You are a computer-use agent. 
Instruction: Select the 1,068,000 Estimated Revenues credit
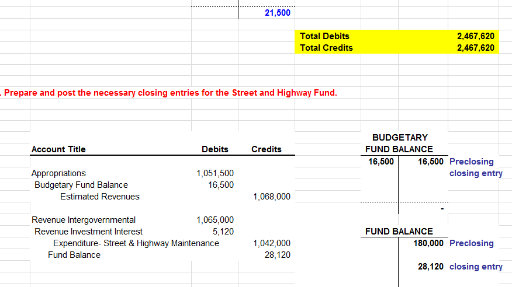coord(272,197)
